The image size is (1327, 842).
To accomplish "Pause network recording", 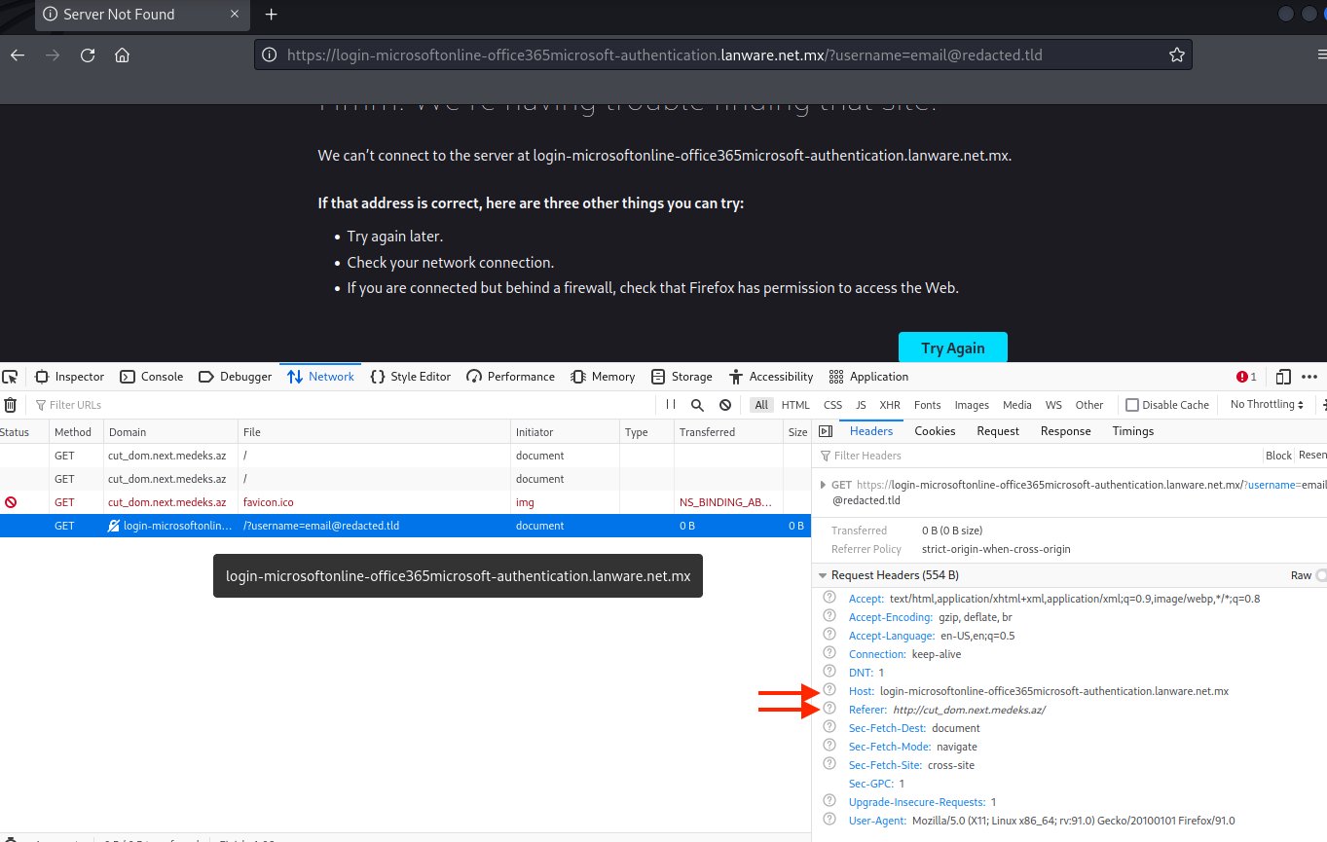I will coord(671,405).
